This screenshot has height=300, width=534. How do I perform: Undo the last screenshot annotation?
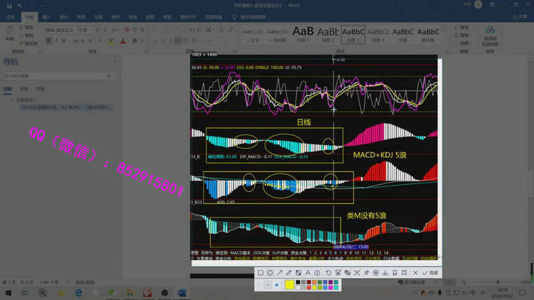click(328, 273)
